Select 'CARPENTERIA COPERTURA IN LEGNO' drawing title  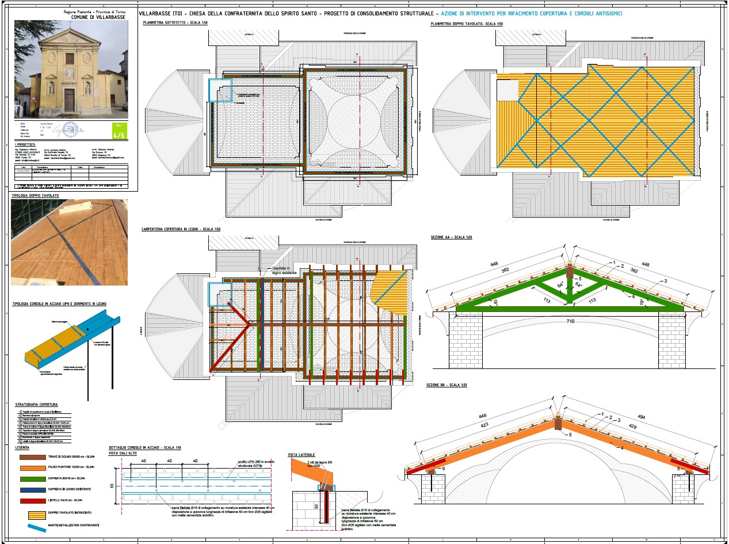pyautogui.click(x=181, y=230)
